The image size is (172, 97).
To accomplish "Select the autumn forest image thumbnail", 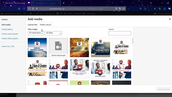I will point(80,47).
